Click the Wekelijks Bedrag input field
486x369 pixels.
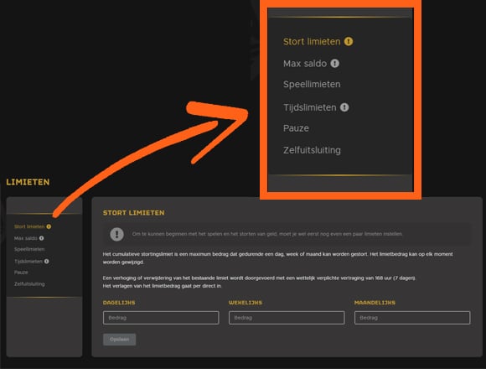[287, 318]
